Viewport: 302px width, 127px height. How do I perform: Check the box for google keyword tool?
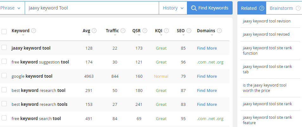[4, 76]
